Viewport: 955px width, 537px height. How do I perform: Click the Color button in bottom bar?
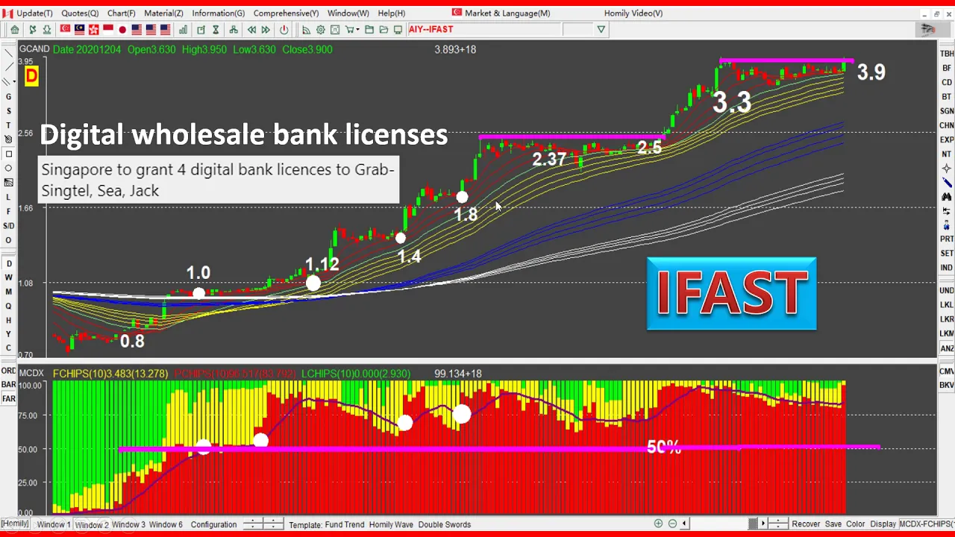click(856, 524)
